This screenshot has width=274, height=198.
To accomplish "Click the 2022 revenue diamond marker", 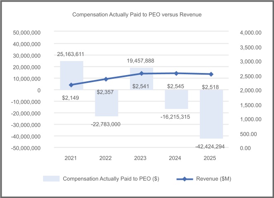I will tap(106, 79).
